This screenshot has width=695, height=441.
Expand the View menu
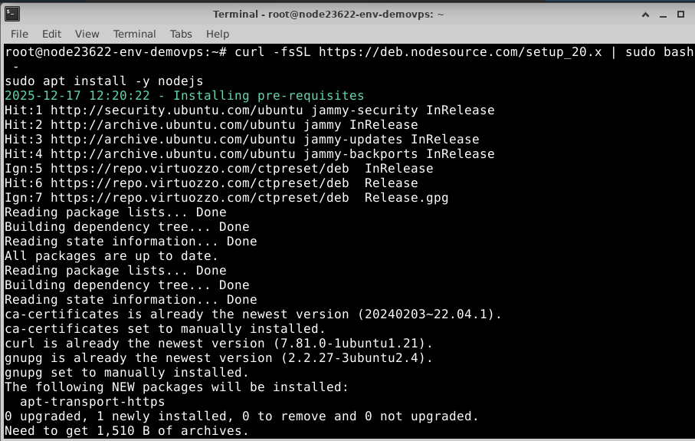coord(87,34)
